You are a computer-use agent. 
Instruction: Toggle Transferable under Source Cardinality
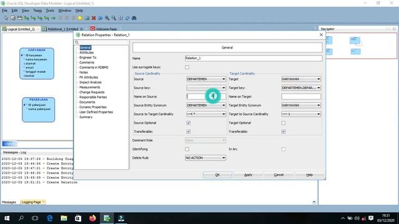click(x=188, y=131)
